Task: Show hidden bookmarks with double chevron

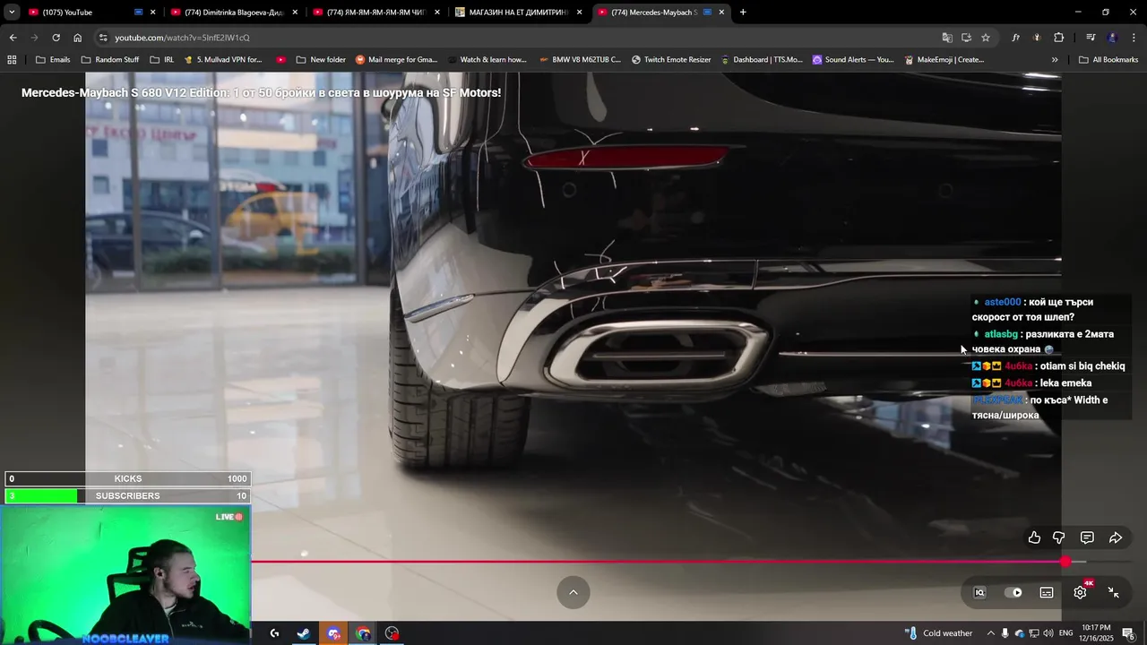Action: (x=1055, y=60)
